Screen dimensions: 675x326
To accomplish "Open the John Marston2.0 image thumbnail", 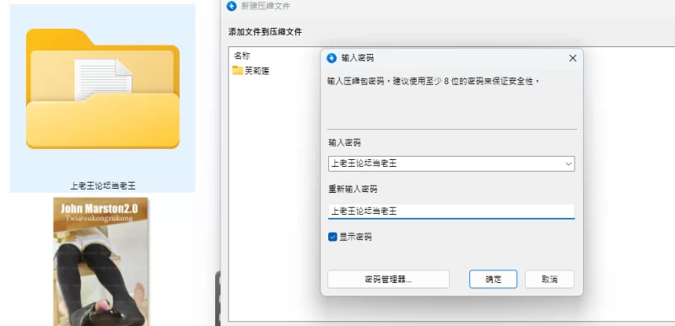I will [100, 262].
